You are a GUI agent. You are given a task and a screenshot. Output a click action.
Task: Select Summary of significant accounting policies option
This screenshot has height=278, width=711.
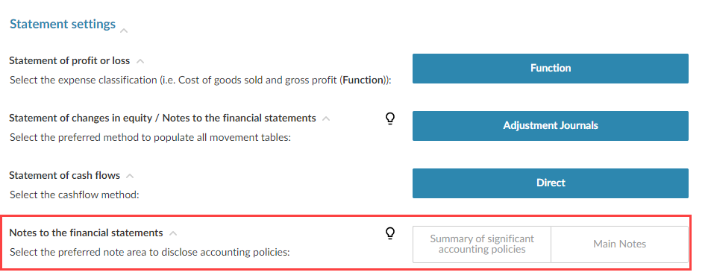[x=482, y=244]
